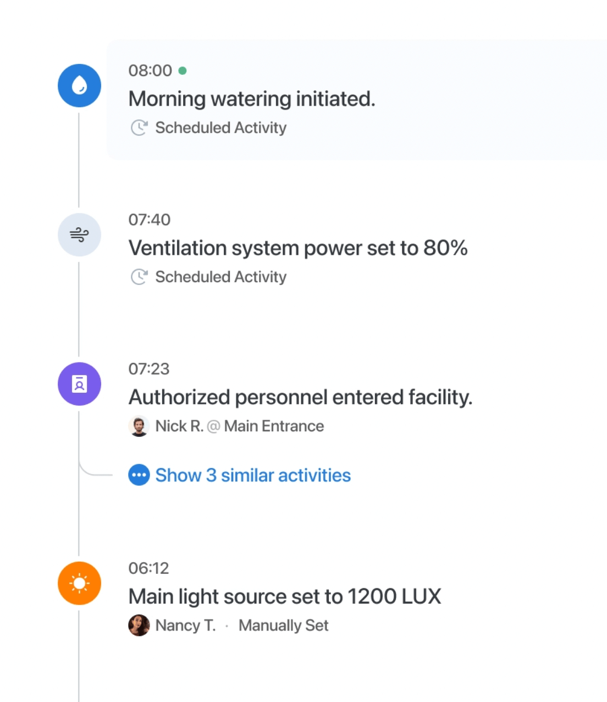The image size is (607, 702).
Task: Click Nancy T. avatar photo
Action: (x=139, y=626)
